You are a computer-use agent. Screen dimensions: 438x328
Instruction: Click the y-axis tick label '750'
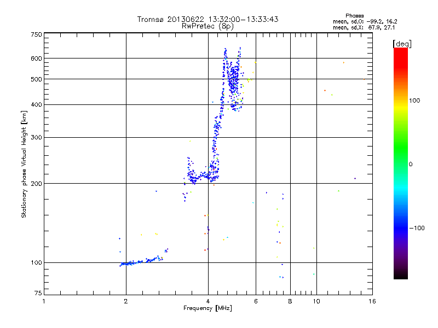click(36, 34)
